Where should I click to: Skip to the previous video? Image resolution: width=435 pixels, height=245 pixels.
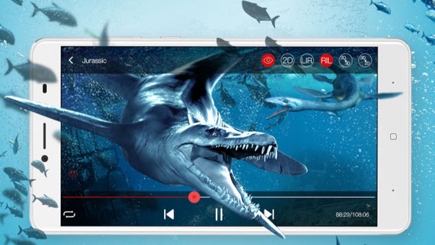169,215
